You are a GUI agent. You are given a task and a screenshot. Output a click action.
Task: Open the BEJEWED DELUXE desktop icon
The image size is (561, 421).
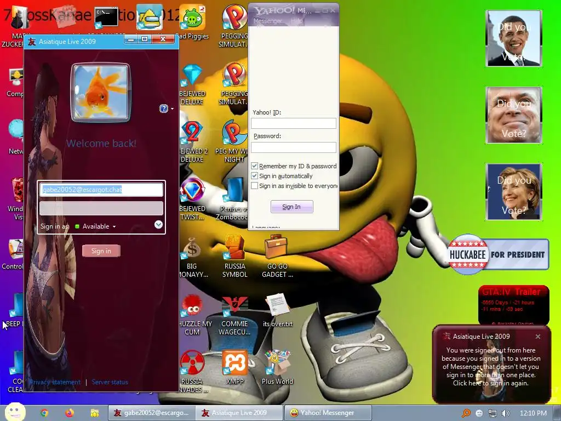click(192, 83)
